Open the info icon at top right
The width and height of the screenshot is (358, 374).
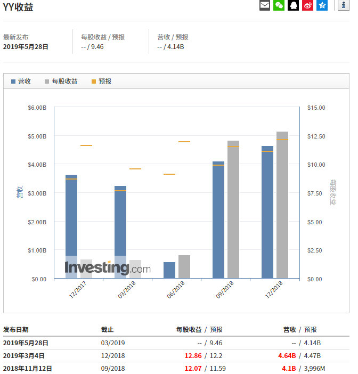pyautogui.click(x=344, y=5)
